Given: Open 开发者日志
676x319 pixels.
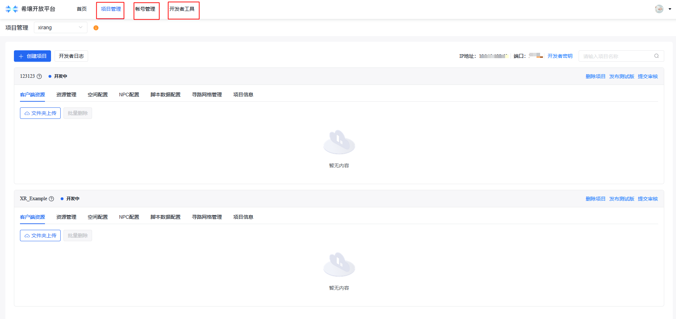Looking at the screenshot, I should click(71, 56).
